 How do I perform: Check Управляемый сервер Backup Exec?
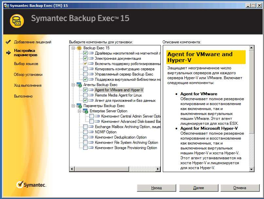pos(85,74)
